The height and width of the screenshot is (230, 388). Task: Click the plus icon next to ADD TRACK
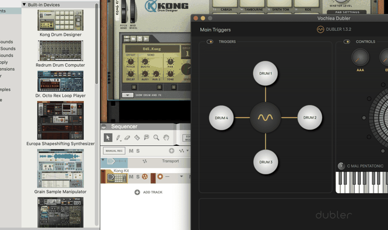(x=137, y=192)
